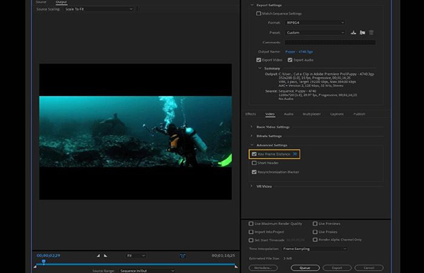Check the Import Into Project box
The image size is (424, 273).
pos(251,232)
